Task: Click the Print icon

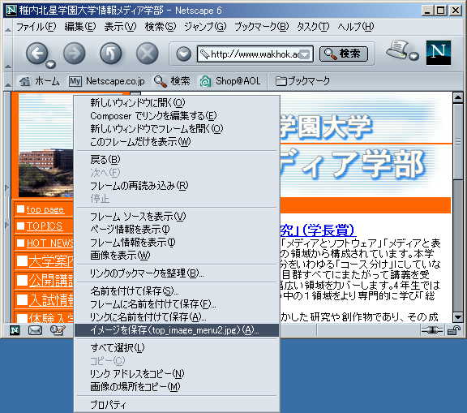Action: (397, 49)
